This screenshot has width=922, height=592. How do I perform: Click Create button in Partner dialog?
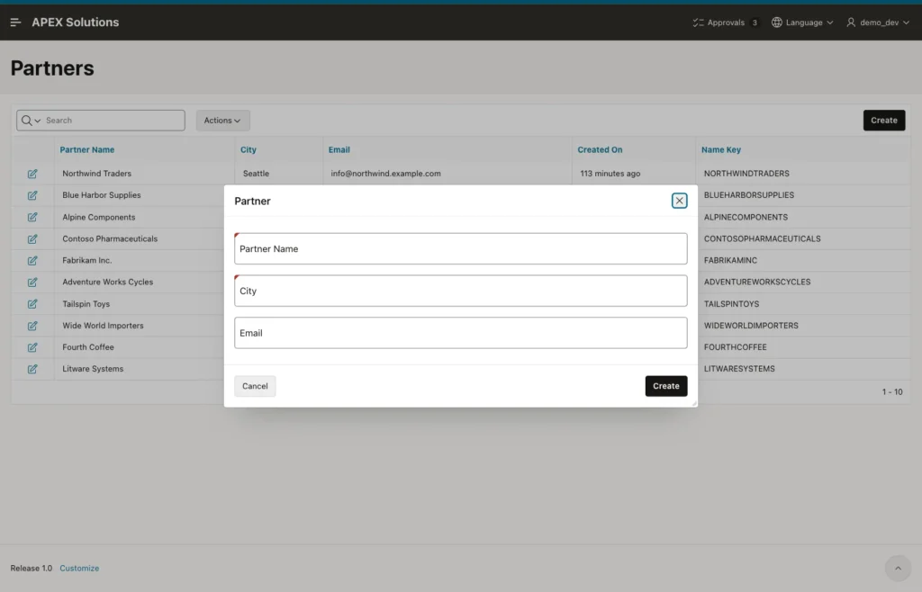[x=666, y=386]
